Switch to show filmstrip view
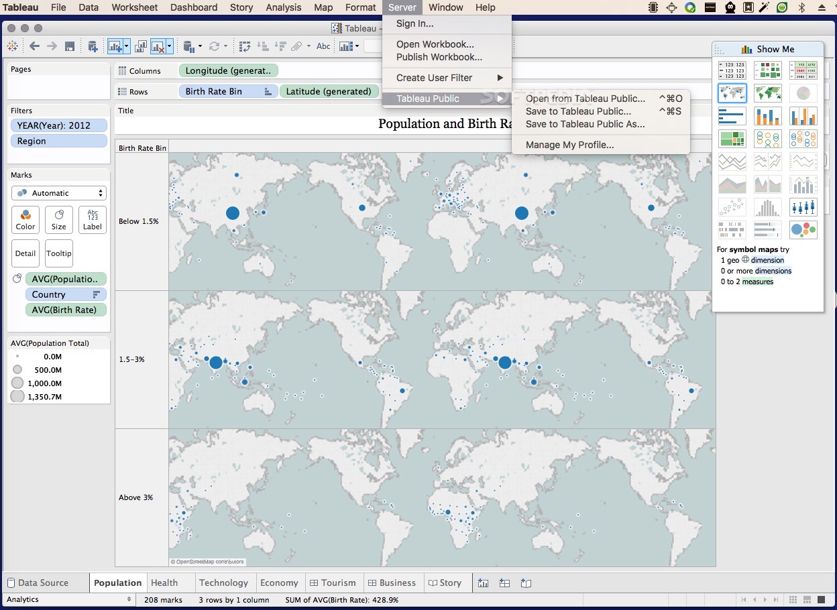This screenshot has width=837, height=610. pos(808,599)
